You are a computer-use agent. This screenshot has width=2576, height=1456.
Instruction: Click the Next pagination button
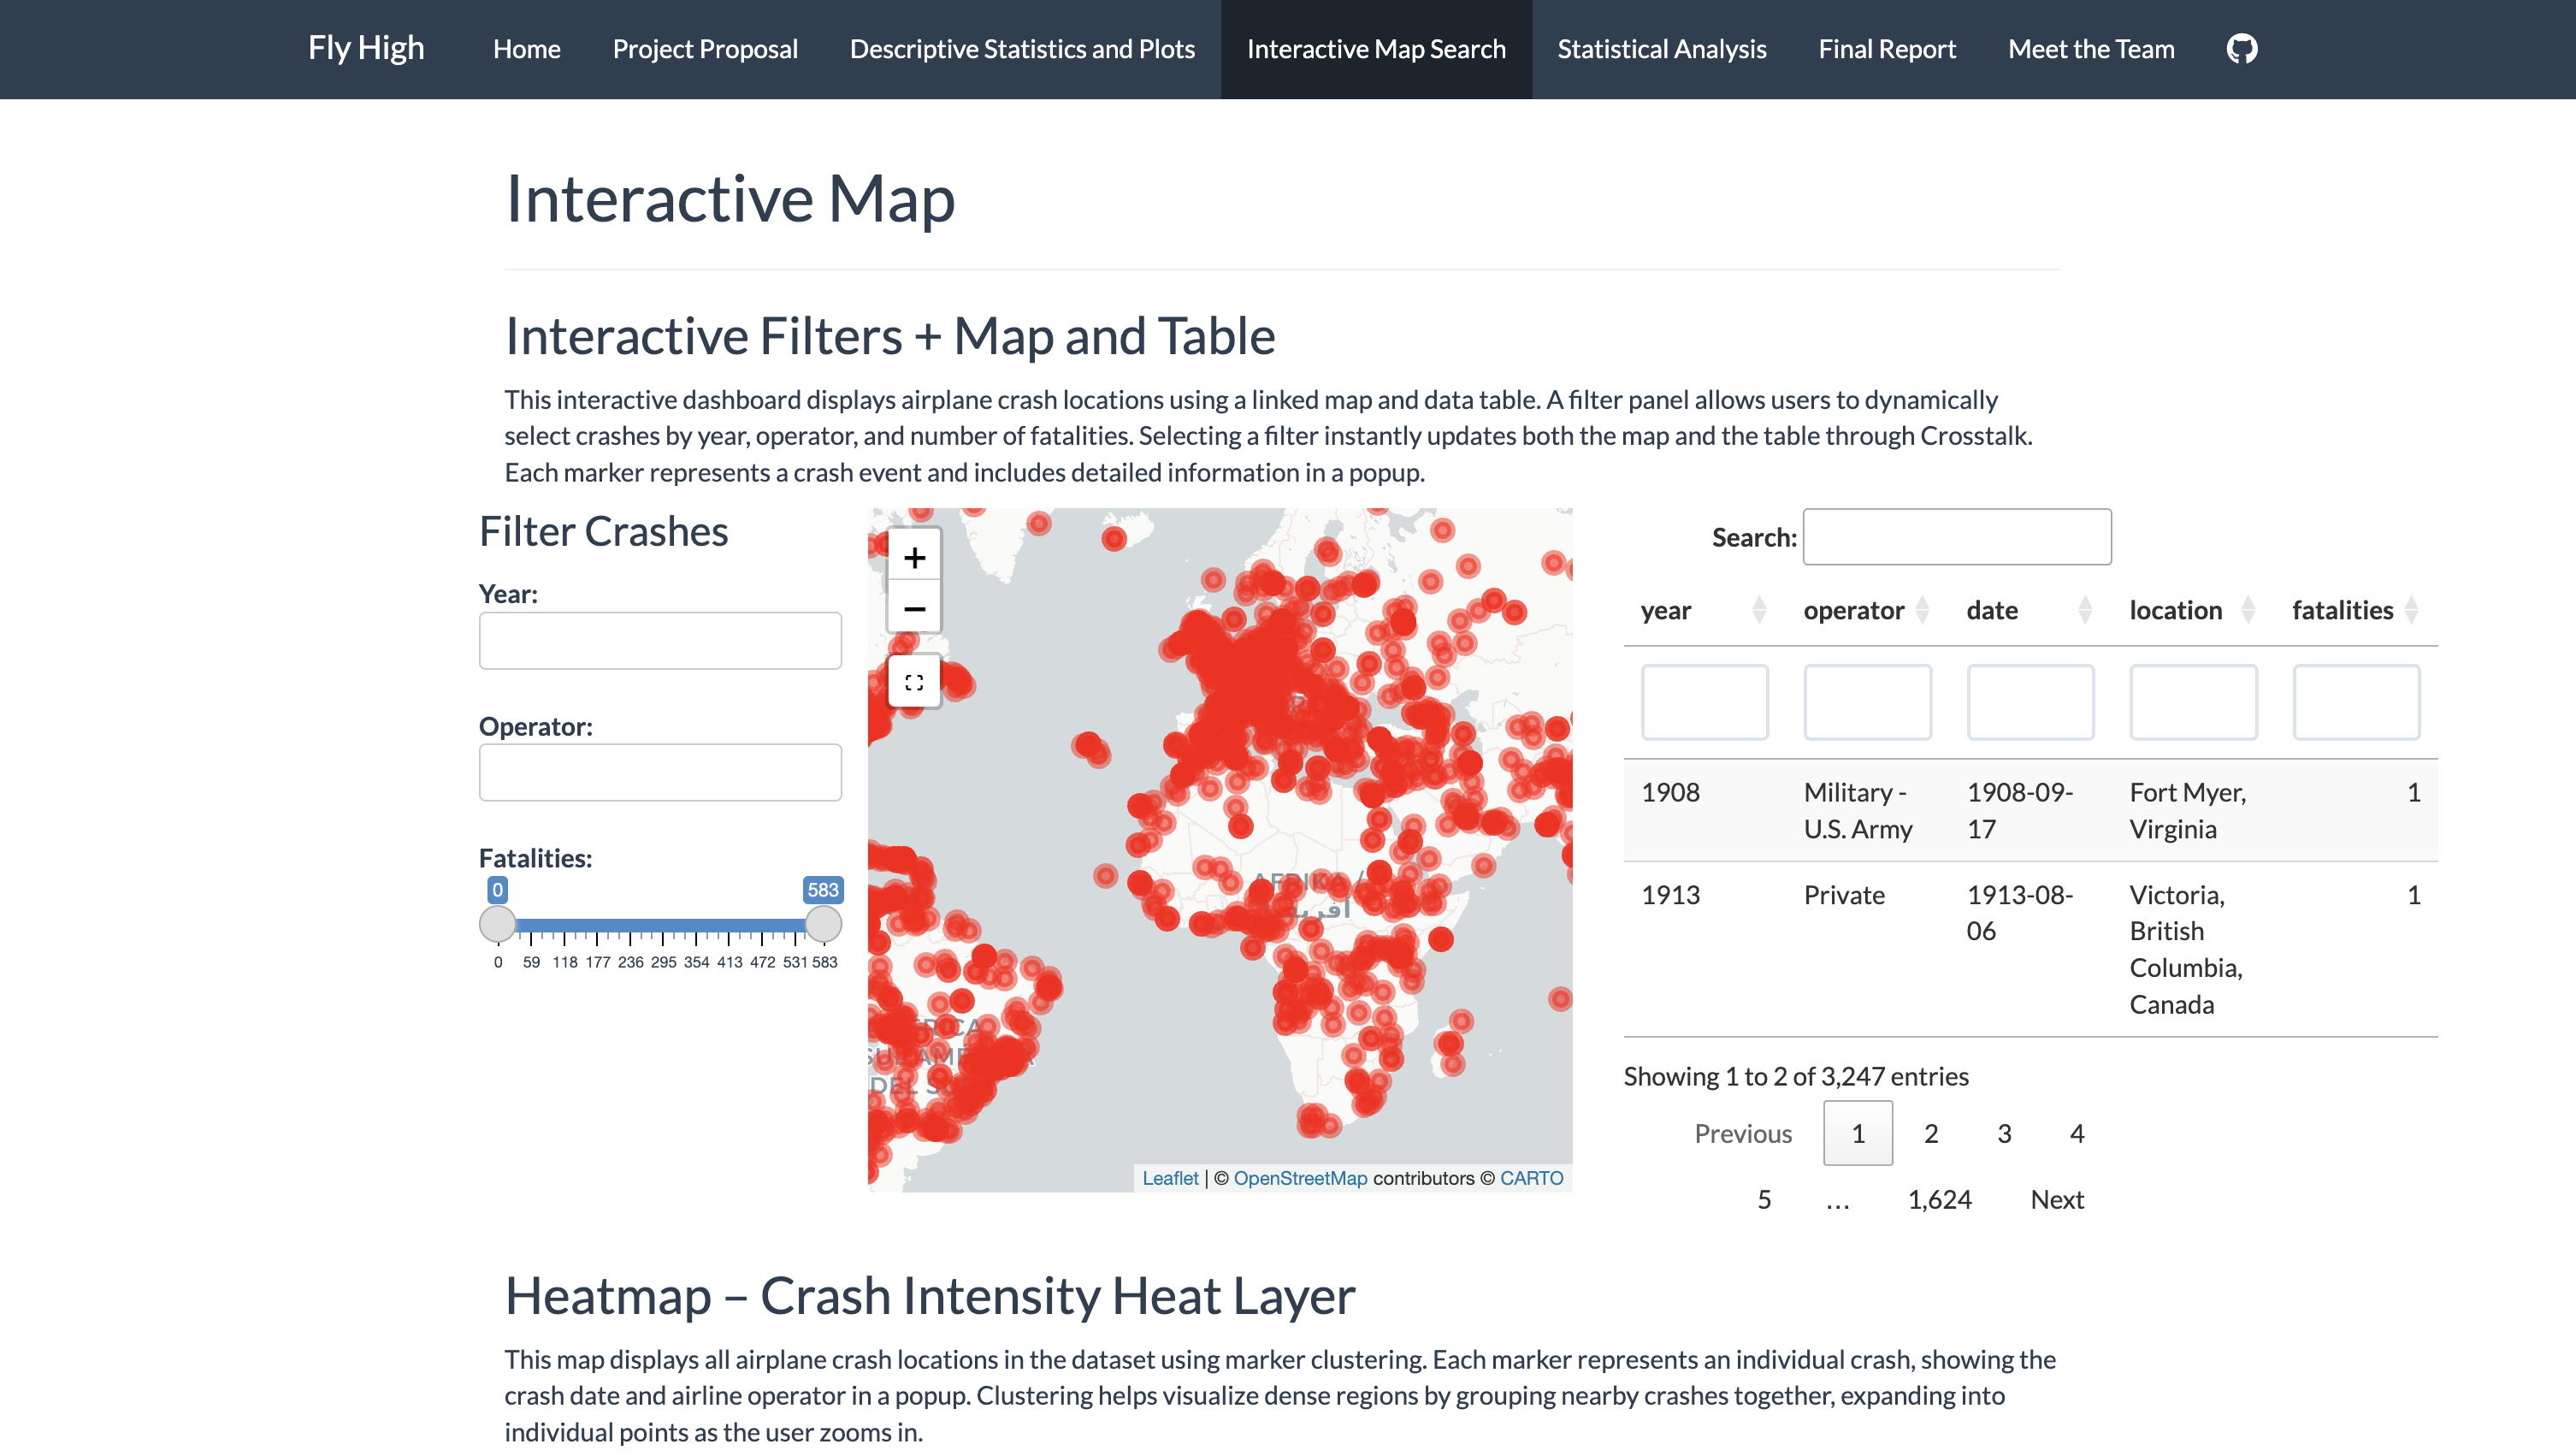(2056, 1199)
